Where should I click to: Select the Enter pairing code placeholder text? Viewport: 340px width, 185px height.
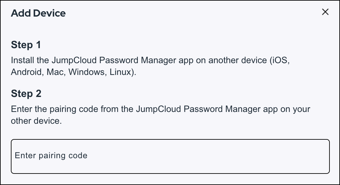pos(51,156)
